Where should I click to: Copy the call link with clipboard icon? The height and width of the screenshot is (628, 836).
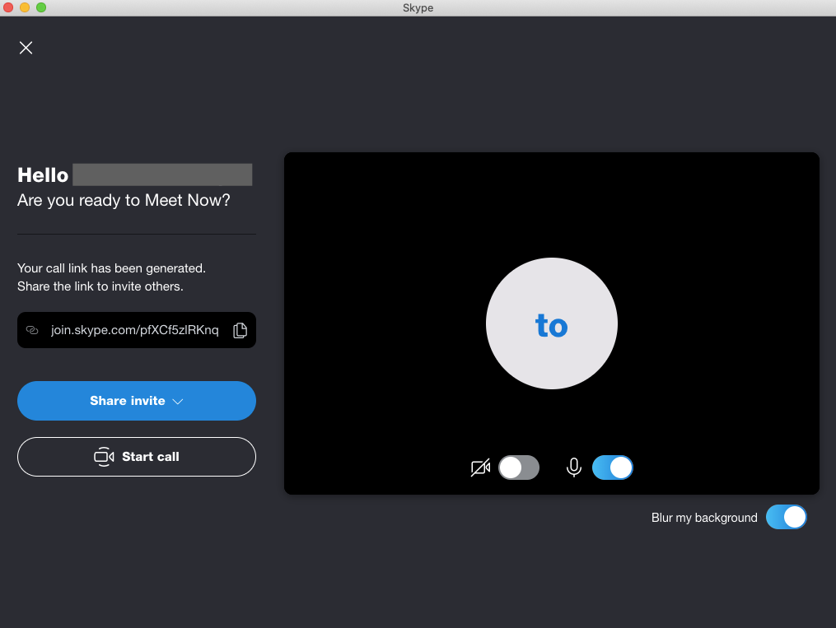[240, 330]
